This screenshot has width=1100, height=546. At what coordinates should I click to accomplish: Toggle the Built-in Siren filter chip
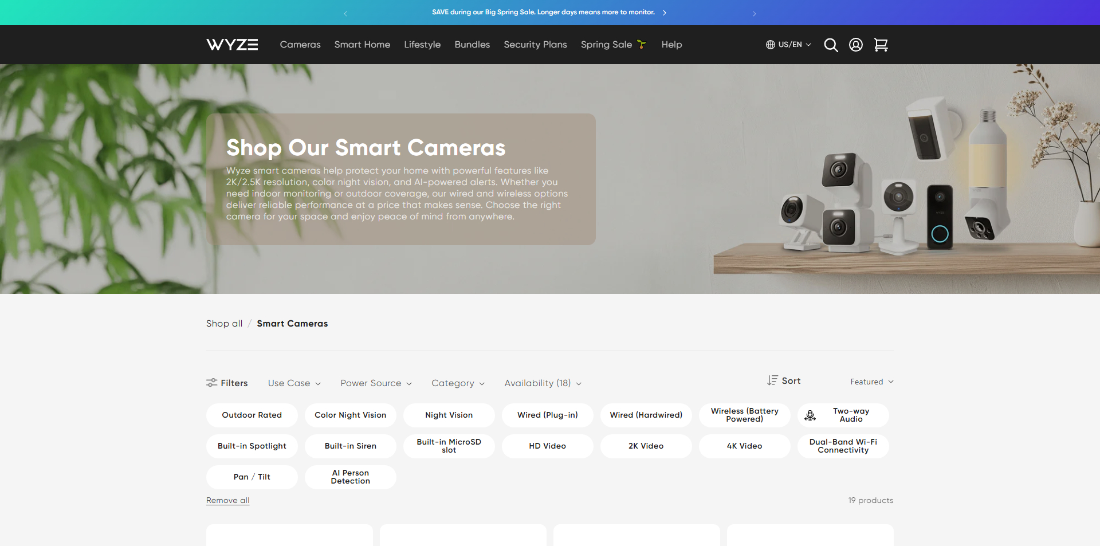[x=351, y=446]
